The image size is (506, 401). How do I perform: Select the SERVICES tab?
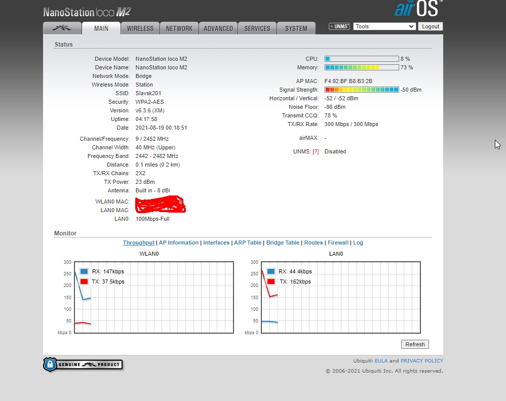click(257, 28)
